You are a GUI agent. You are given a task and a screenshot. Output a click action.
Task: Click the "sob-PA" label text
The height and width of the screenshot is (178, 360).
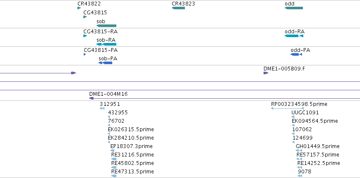tap(108, 59)
